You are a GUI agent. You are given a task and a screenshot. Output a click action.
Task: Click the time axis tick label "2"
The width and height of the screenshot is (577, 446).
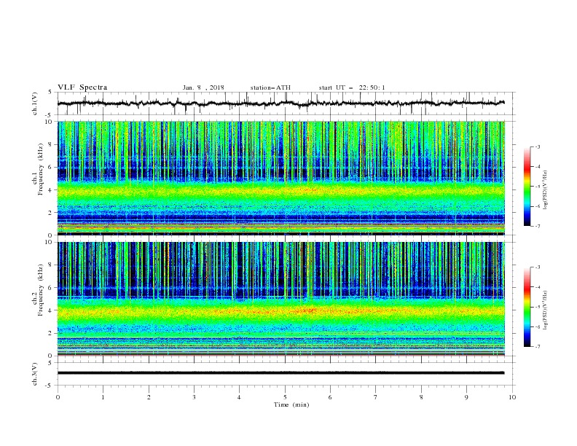149,397
